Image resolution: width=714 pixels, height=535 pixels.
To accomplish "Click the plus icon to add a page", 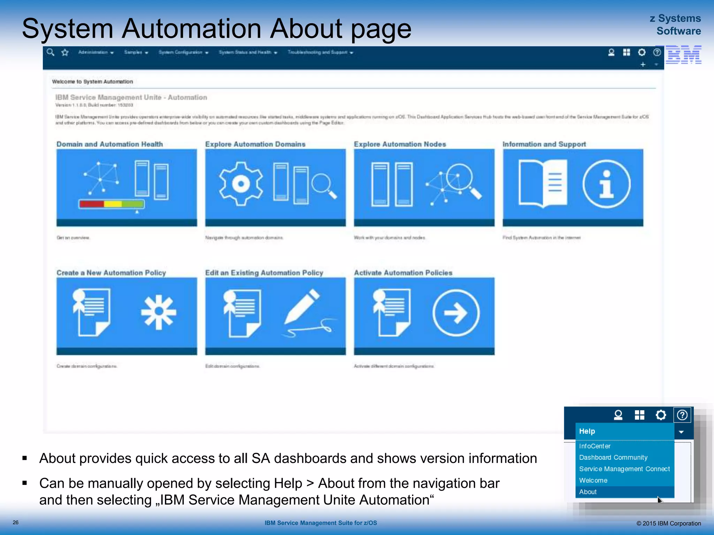I will [x=643, y=64].
